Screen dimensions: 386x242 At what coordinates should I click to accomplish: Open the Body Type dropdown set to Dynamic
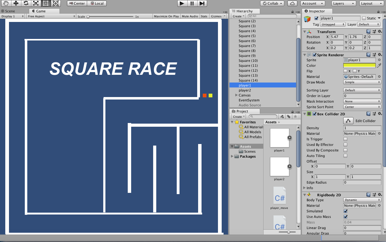click(362, 200)
